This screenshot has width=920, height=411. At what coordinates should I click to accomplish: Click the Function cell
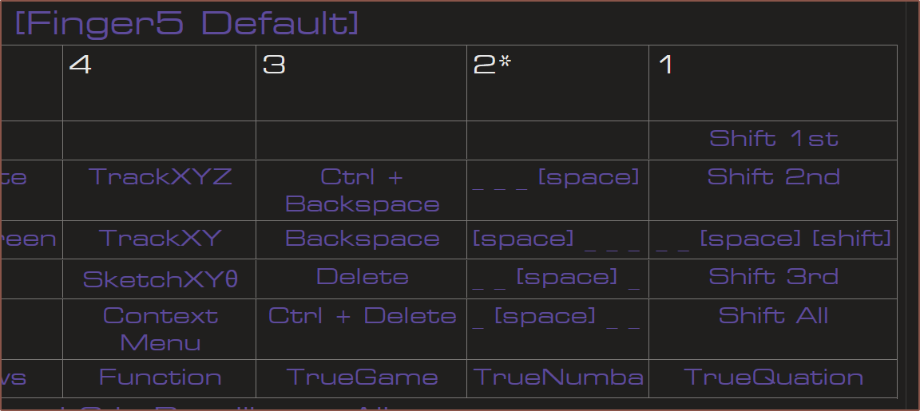click(x=161, y=377)
